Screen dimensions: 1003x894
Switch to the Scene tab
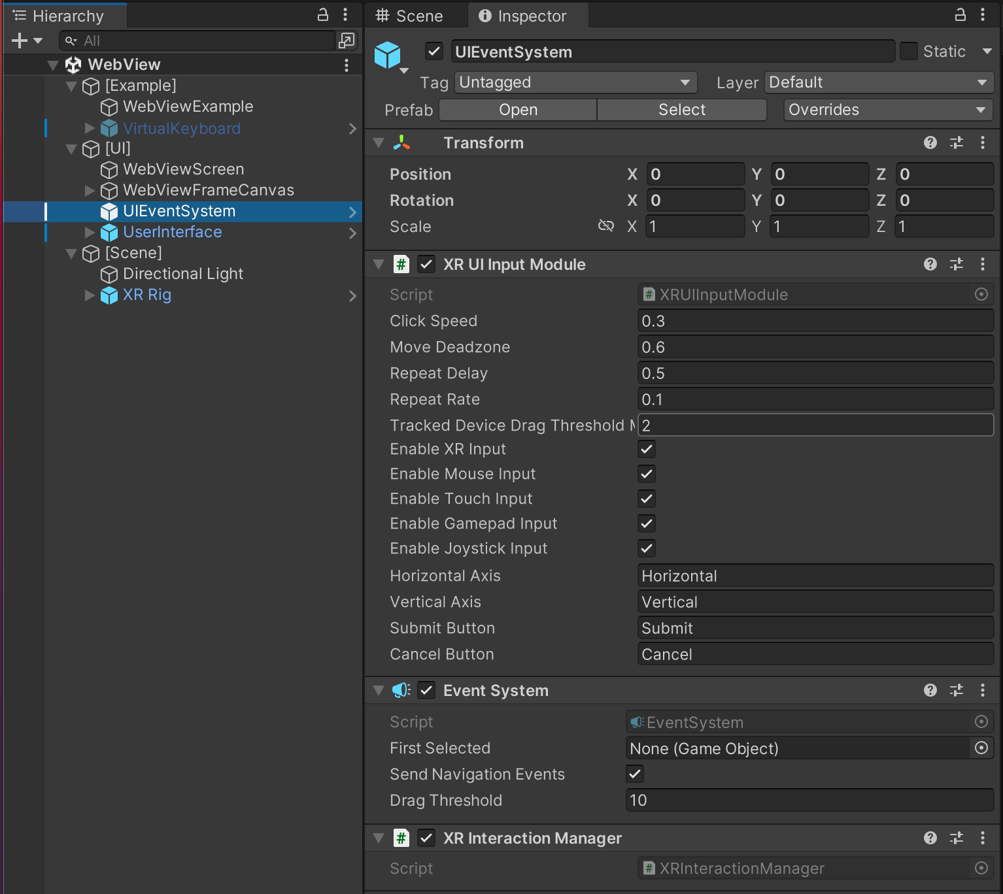click(x=416, y=15)
